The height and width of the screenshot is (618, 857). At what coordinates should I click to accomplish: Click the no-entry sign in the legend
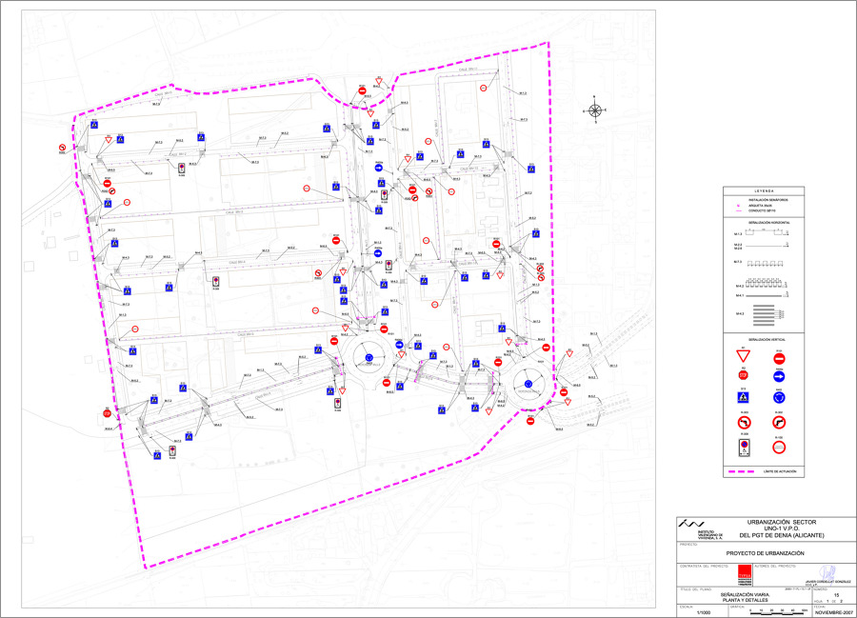click(x=779, y=357)
